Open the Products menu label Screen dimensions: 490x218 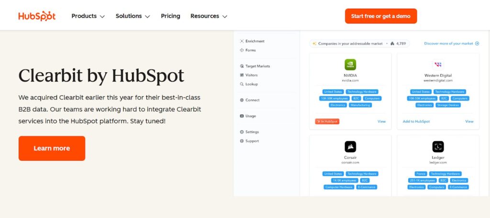[84, 16]
